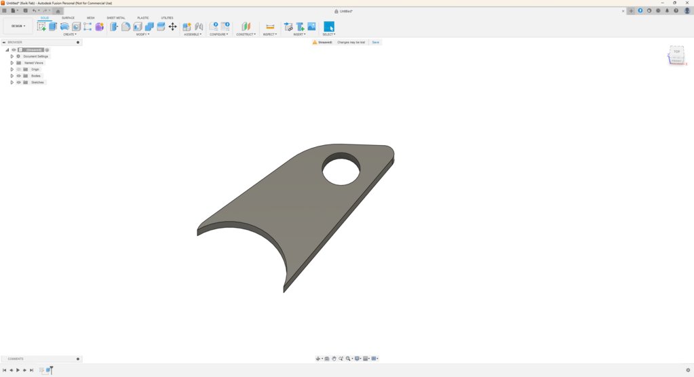The height and width of the screenshot is (377, 694).
Task: Switch to the Surface tab
Action: tap(68, 18)
